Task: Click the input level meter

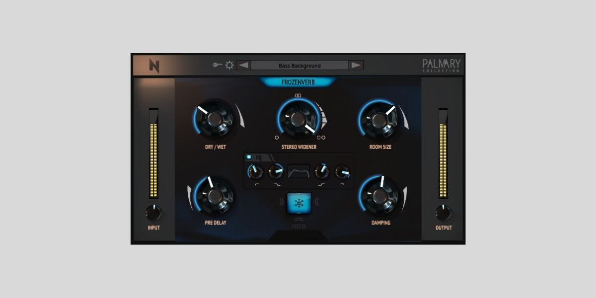Action: (153, 154)
